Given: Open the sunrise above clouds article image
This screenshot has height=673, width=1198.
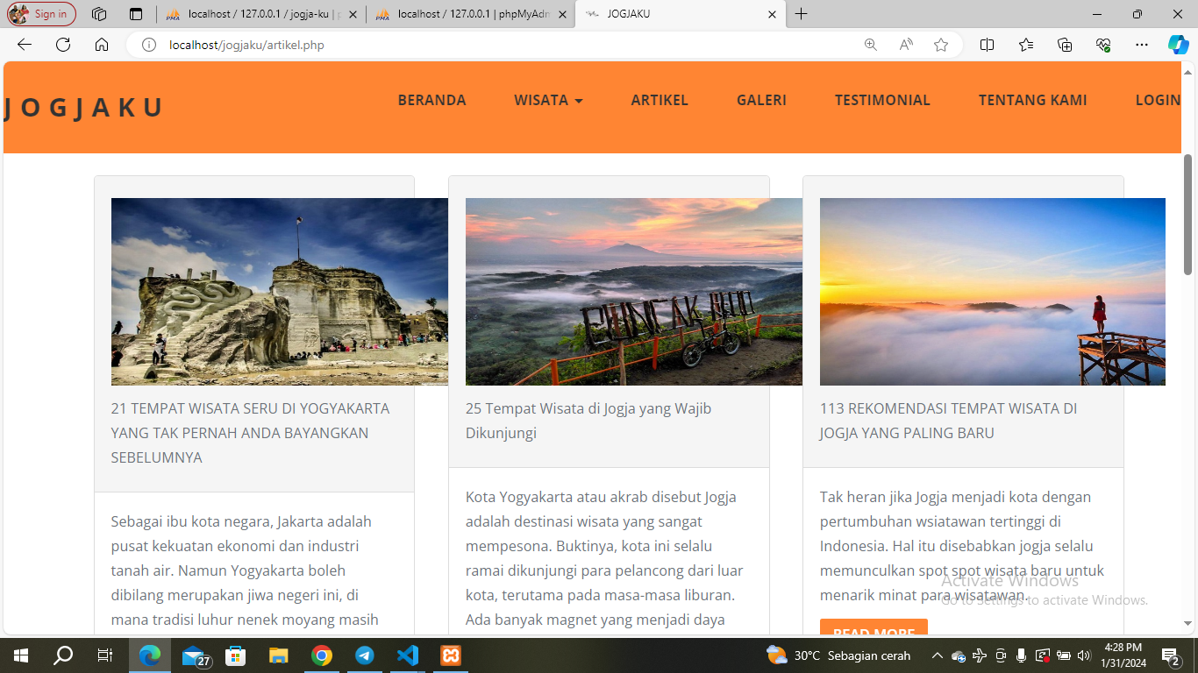Looking at the screenshot, I should [993, 292].
